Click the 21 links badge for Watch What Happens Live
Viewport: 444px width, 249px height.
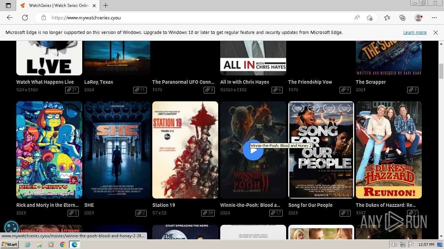[72, 90]
